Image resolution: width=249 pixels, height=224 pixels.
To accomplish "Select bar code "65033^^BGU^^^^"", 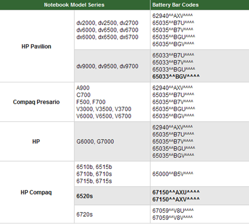I will 174,69.
